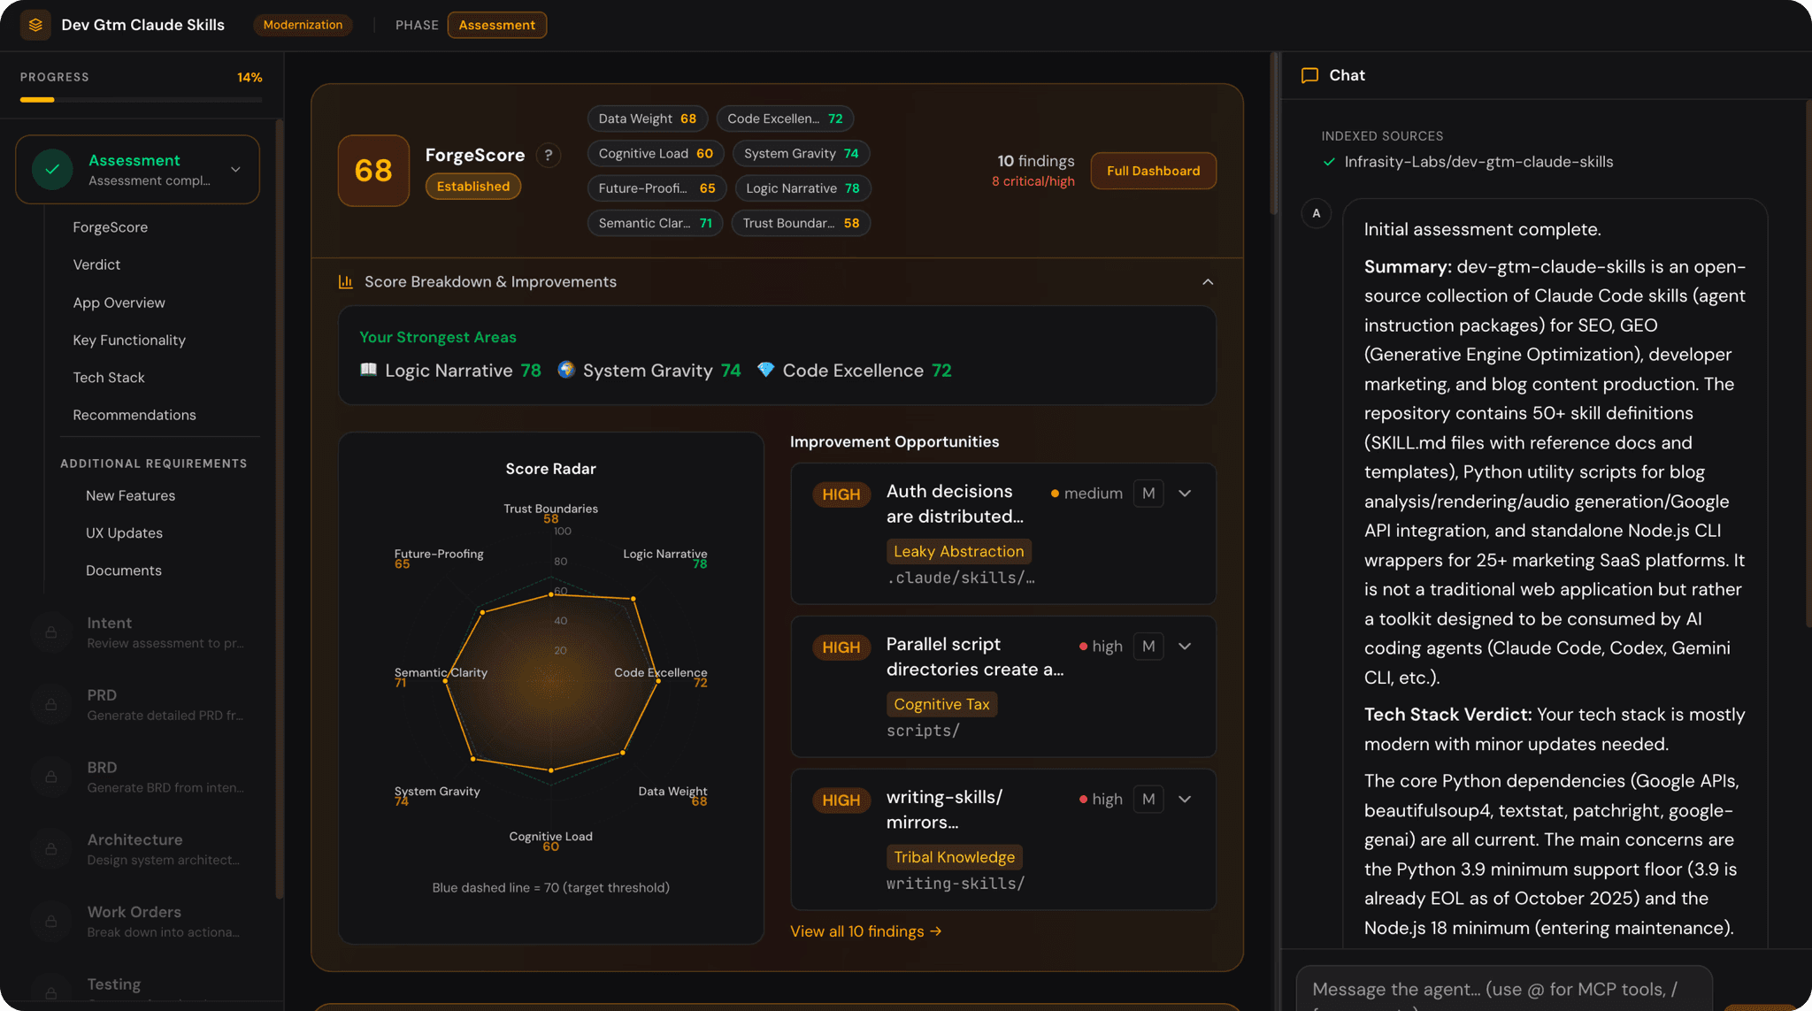
Task: Open ForgeScore in the sidebar
Action: [x=111, y=227]
